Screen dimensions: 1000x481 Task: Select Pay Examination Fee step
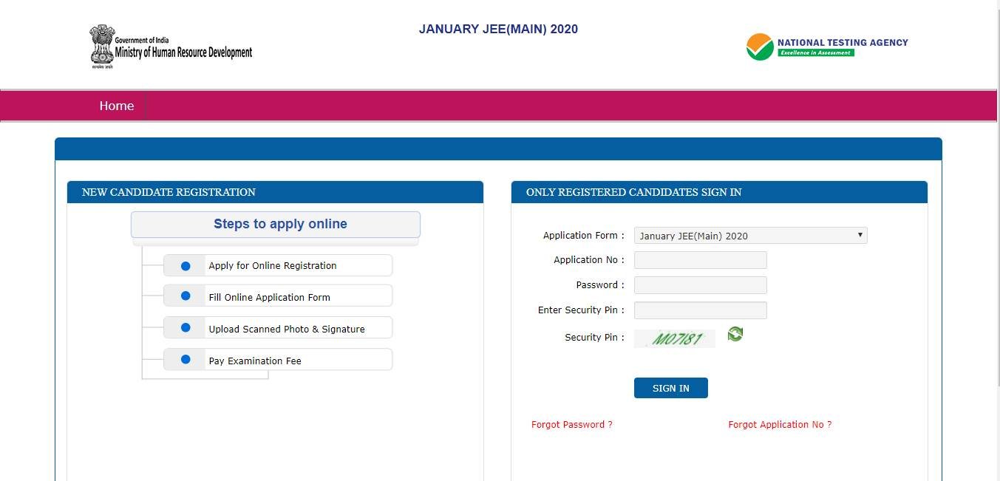click(255, 361)
